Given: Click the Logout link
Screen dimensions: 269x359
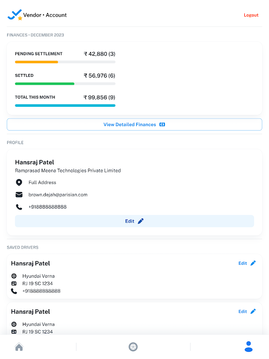Looking at the screenshot, I should (251, 15).
